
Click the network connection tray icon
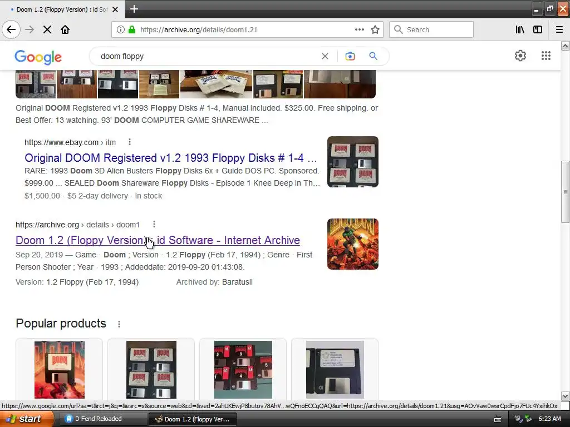tap(528, 419)
